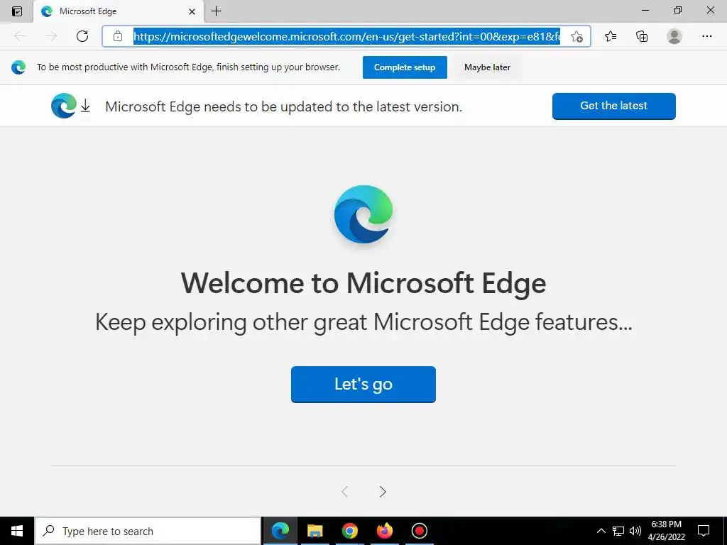
Task: Click the 'Welcome to Microsoft Edge' heading
Action: pos(363,282)
